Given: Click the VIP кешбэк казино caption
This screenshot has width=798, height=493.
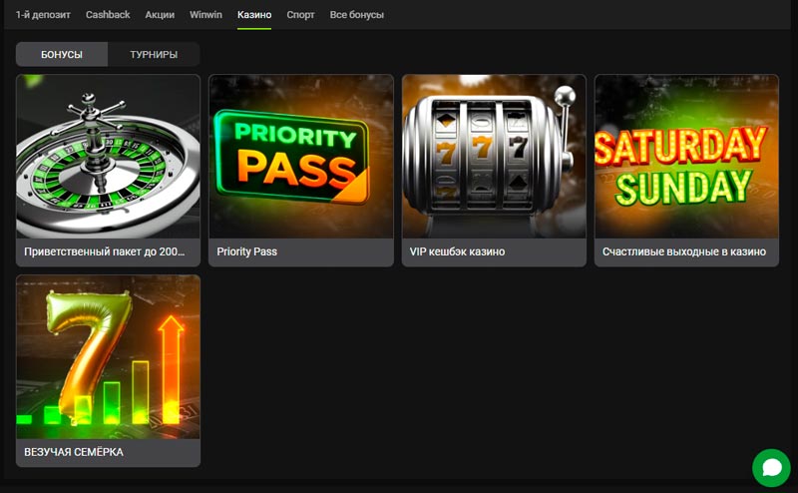Looking at the screenshot, I should 457,251.
